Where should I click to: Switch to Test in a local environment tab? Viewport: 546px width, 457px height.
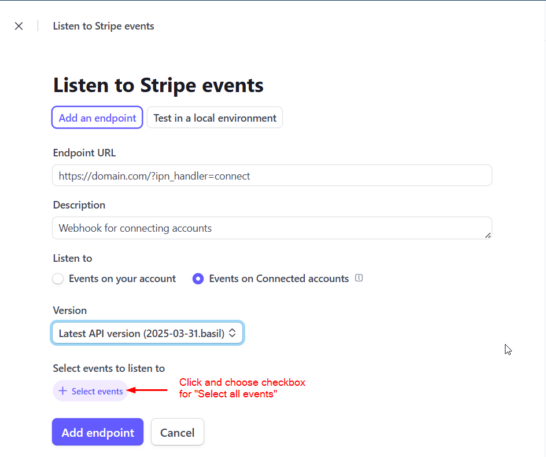point(215,118)
